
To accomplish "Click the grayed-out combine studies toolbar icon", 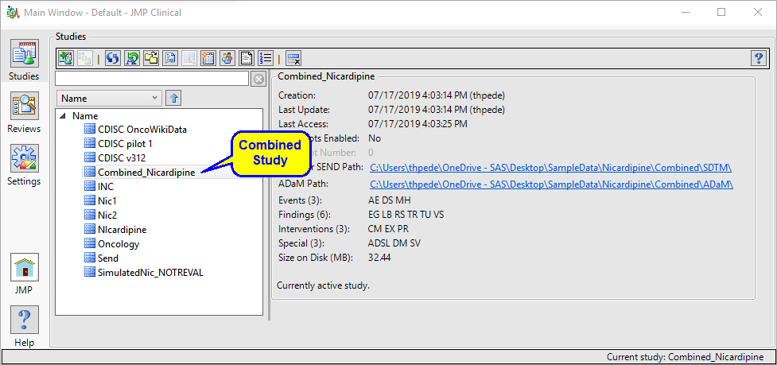I will [85, 58].
